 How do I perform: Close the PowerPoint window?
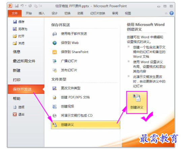[x=171, y=6]
